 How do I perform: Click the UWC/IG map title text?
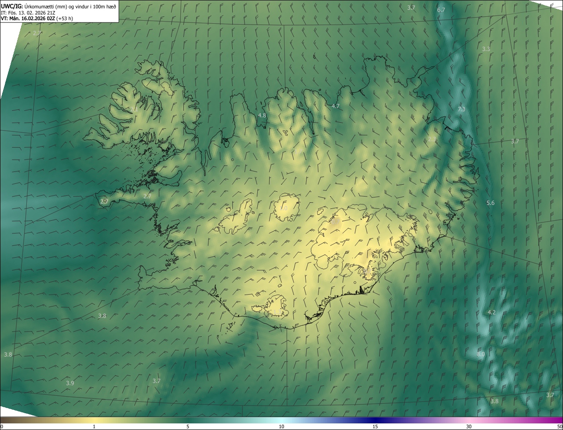[11, 6]
